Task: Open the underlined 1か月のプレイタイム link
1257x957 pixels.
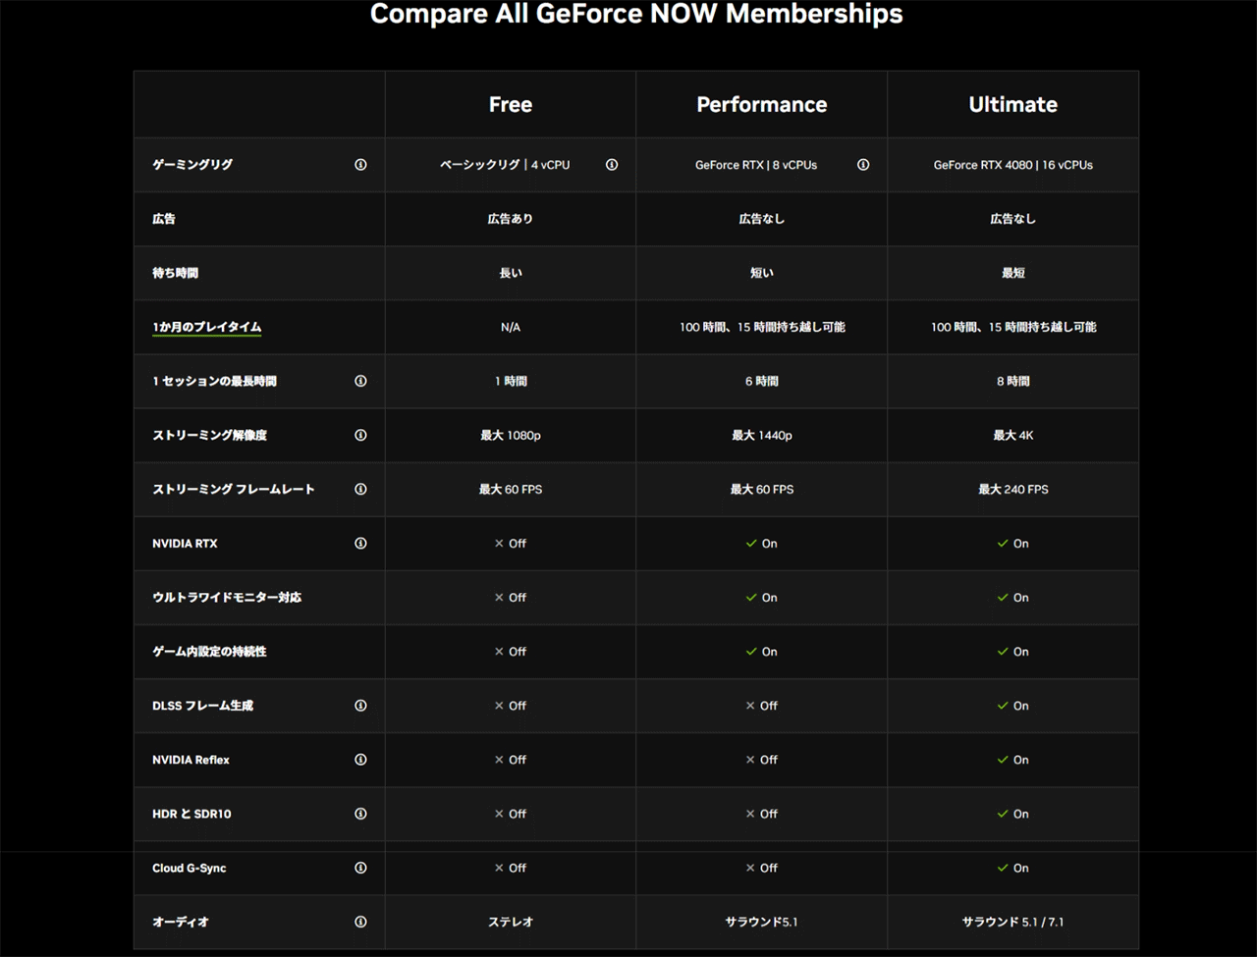Action: [x=206, y=327]
